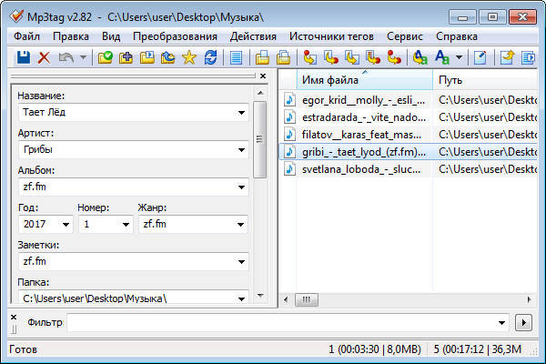Open the Сервис menu

[x=404, y=36]
